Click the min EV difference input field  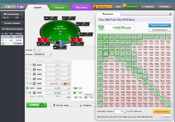pyautogui.click(x=119, y=111)
